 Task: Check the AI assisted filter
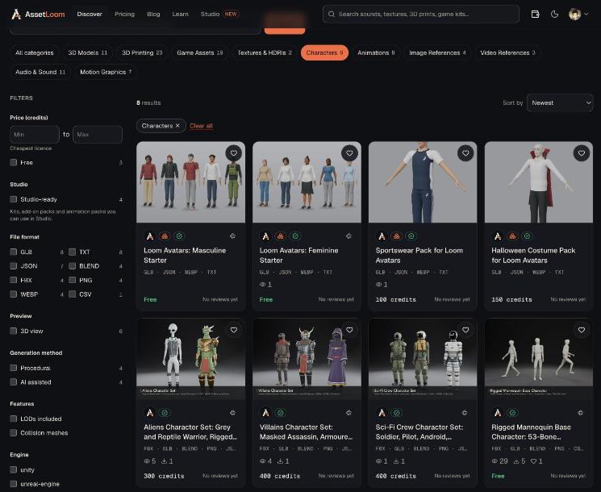pos(14,382)
